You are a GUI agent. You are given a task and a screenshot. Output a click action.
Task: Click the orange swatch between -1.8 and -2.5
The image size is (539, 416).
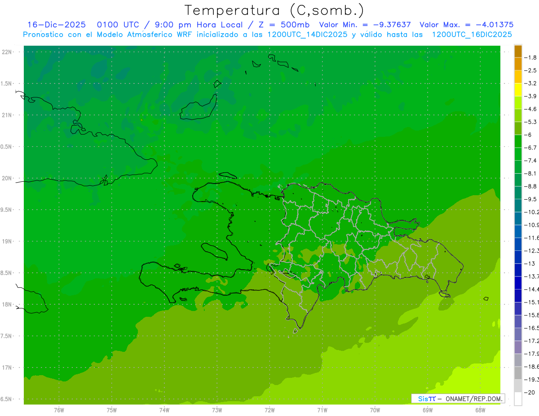(518, 64)
